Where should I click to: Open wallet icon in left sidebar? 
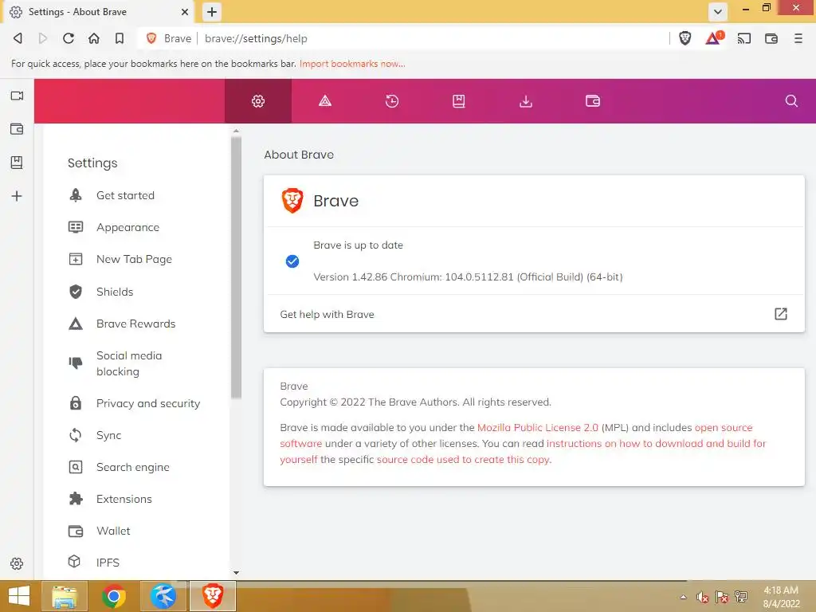(x=17, y=129)
